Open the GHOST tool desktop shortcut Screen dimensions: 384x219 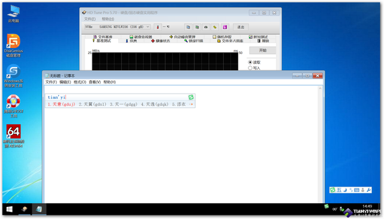[x=13, y=106]
